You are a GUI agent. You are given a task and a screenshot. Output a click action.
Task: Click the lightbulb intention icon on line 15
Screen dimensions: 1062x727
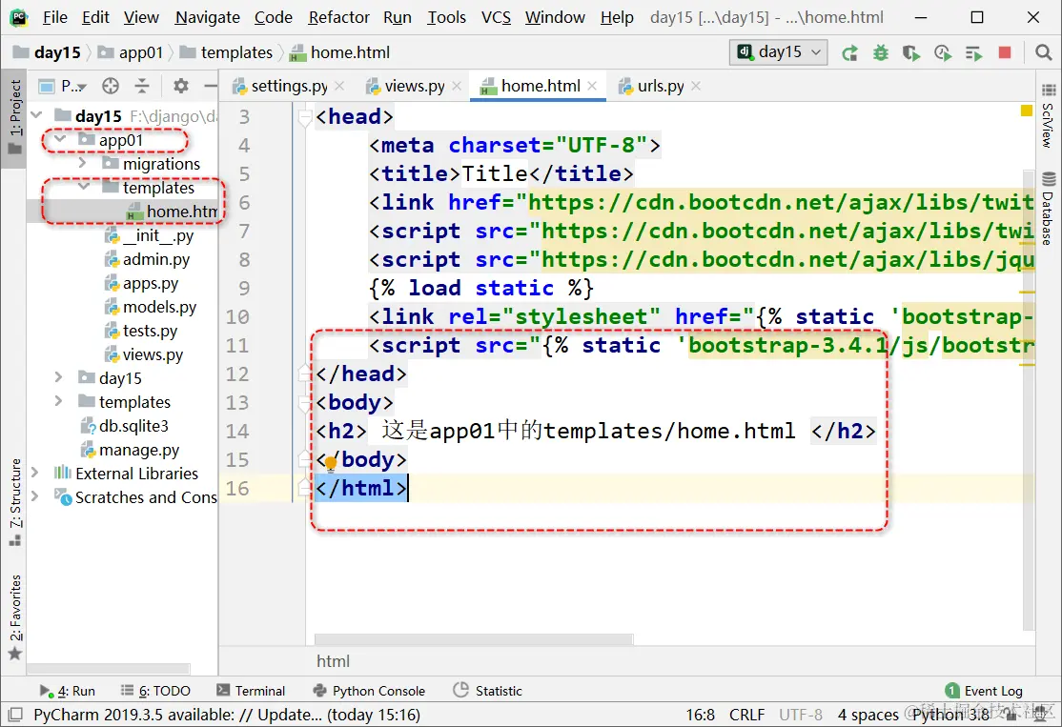click(x=331, y=463)
